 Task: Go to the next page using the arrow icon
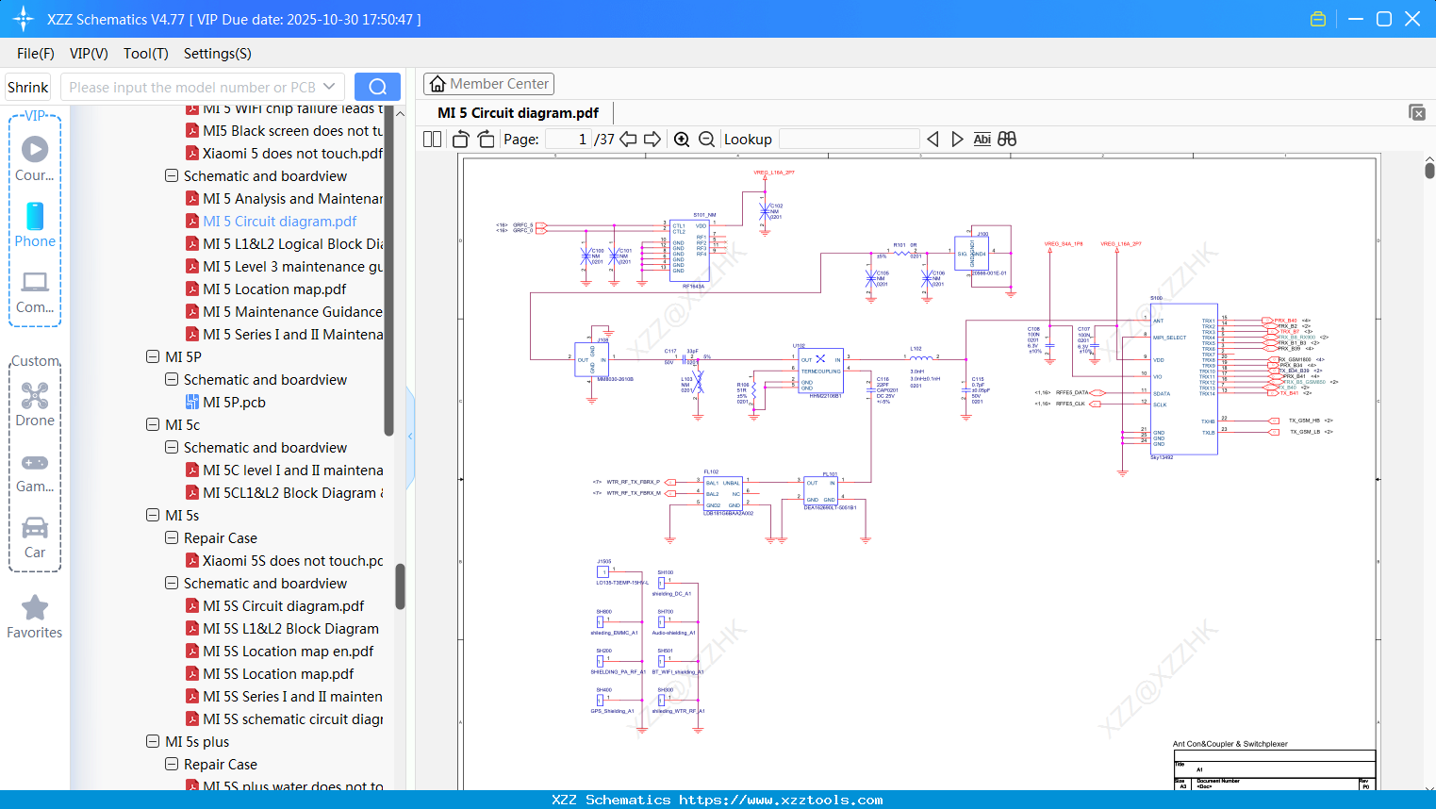[x=652, y=139]
